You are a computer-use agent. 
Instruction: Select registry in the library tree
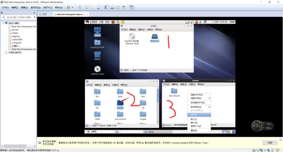click(16, 36)
